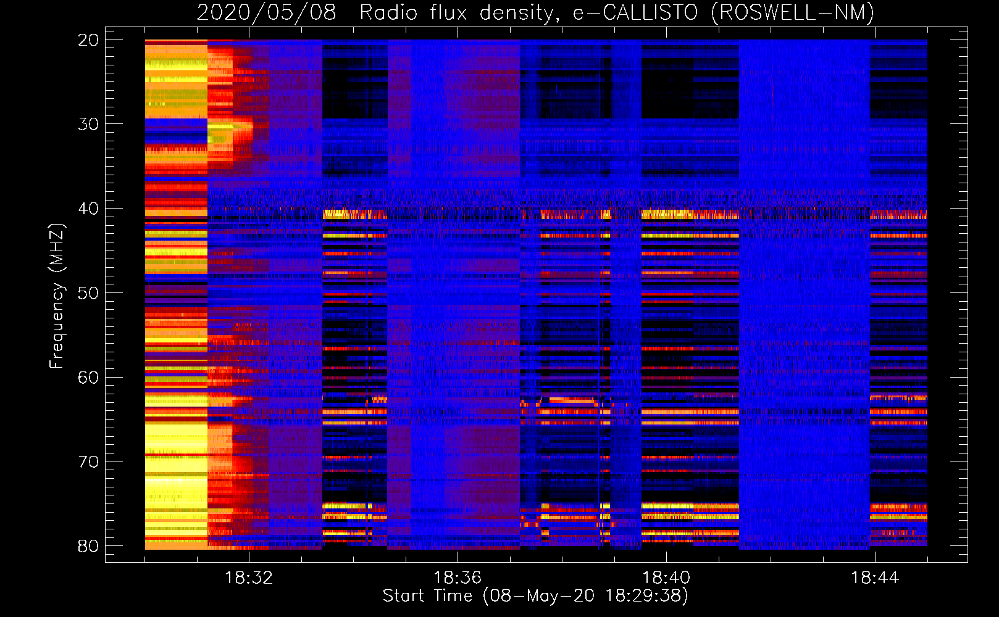This screenshot has height=617, width=999.
Task: Select the 18:32 time tick label
Action: [249, 578]
